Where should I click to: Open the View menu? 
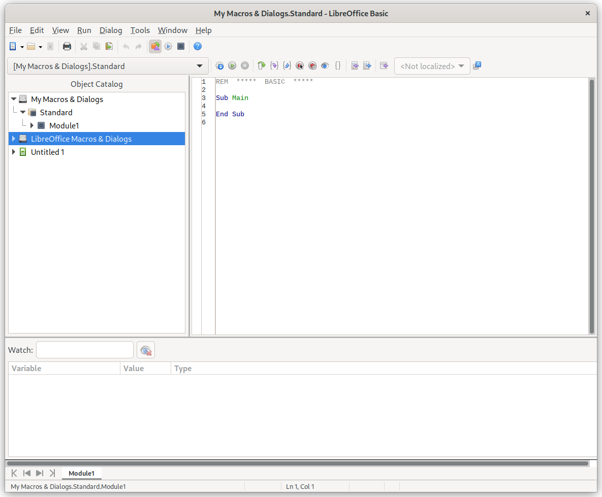point(60,30)
